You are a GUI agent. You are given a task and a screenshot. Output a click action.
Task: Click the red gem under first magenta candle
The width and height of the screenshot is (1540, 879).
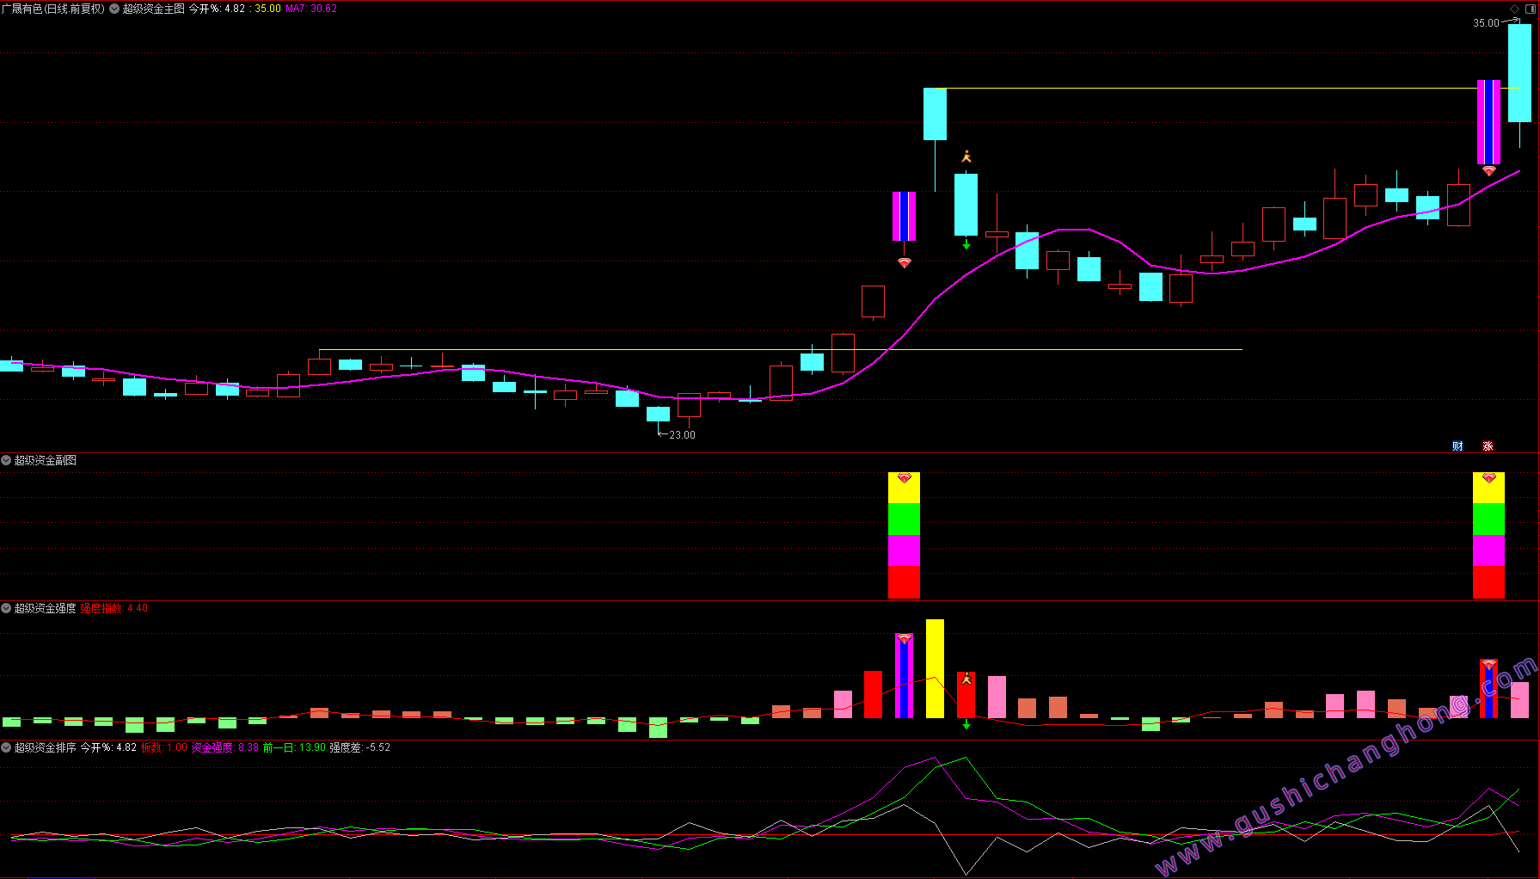click(904, 262)
